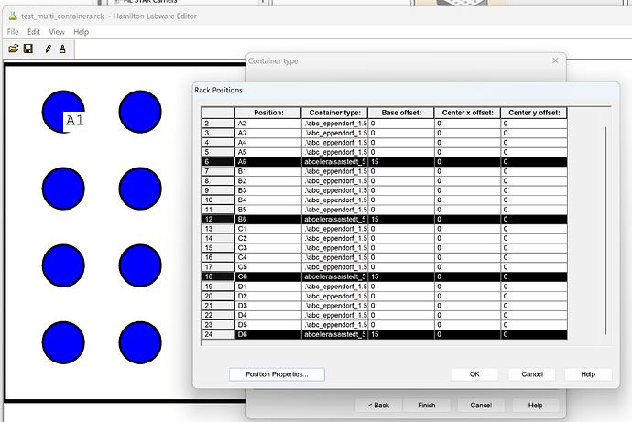Screen dimensions: 632x422
Task: Click position cell A2
Action: 268,124
